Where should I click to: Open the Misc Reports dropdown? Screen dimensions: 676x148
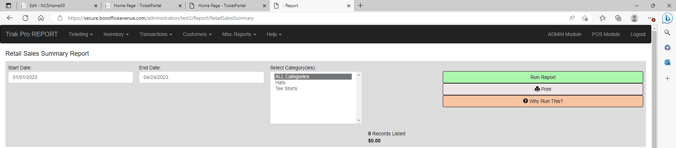tap(239, 34)
